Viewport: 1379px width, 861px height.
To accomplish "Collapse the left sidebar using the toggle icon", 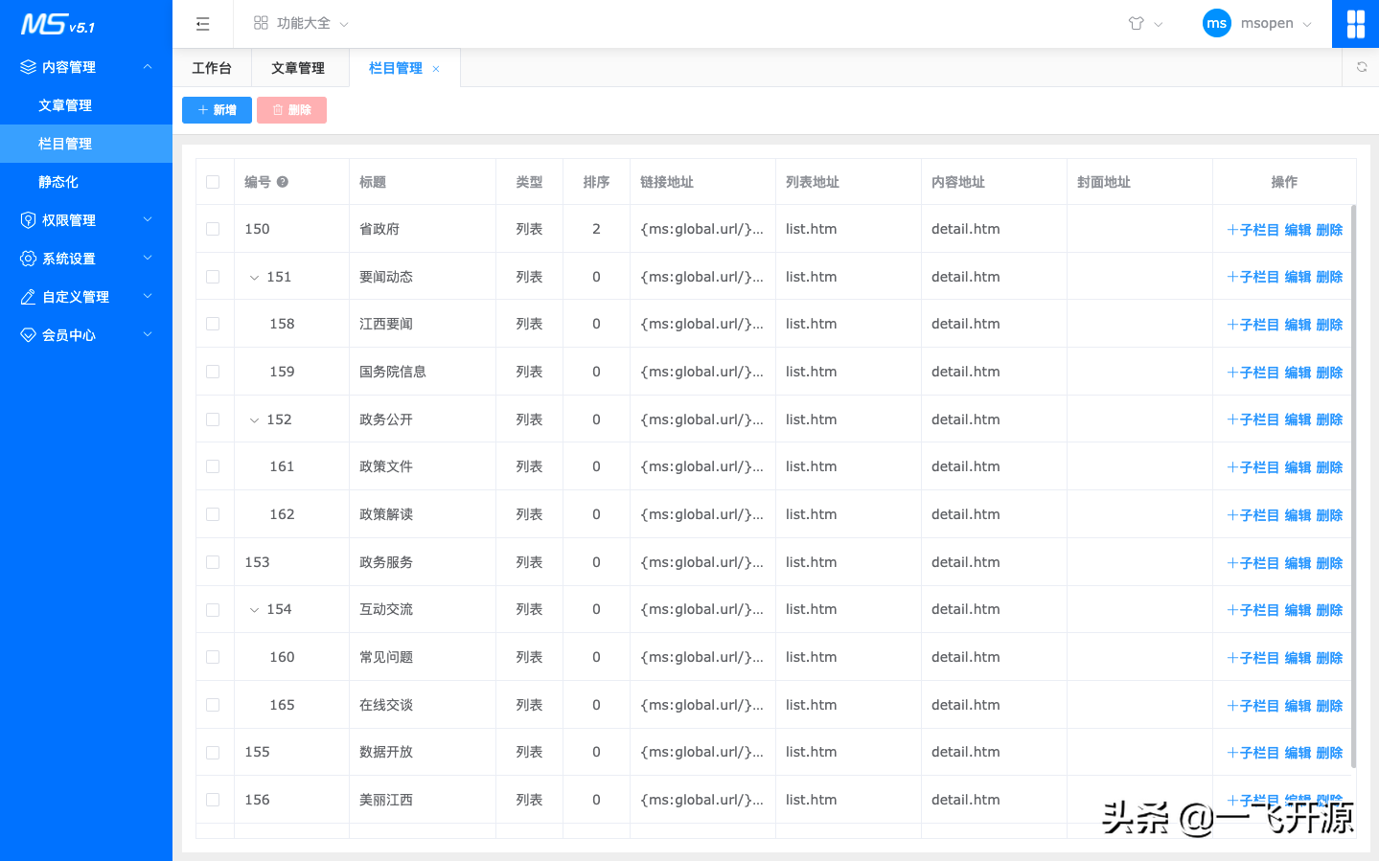I will [x=202, y=23].
